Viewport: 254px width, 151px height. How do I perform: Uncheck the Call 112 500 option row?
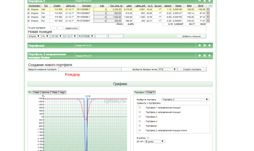(x=29, y=9)
